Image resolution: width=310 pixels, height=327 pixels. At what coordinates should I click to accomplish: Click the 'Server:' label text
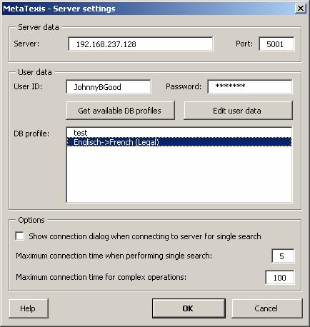coord(26,44)
